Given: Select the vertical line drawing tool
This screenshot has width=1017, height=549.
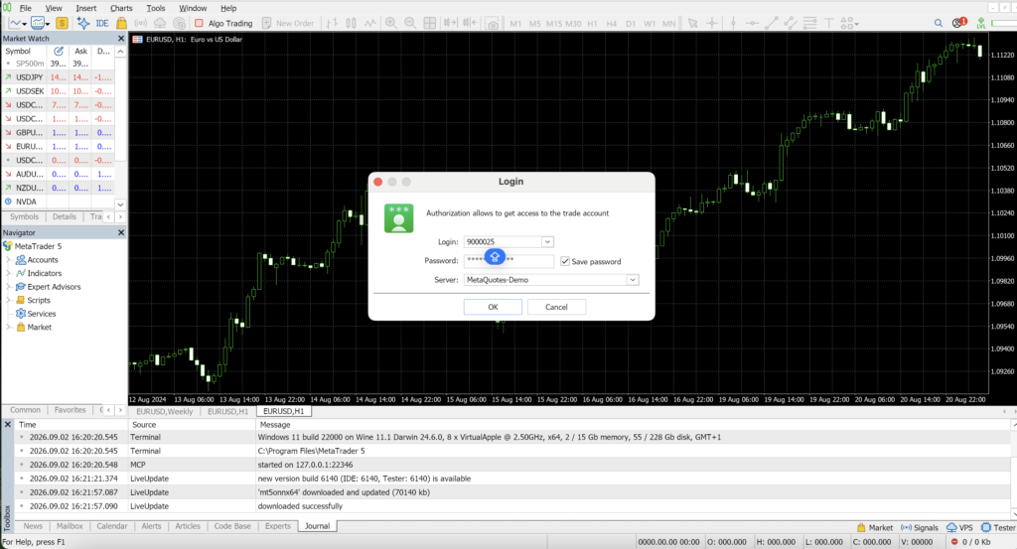Looking at the screenshot, I should click(733, 24).
